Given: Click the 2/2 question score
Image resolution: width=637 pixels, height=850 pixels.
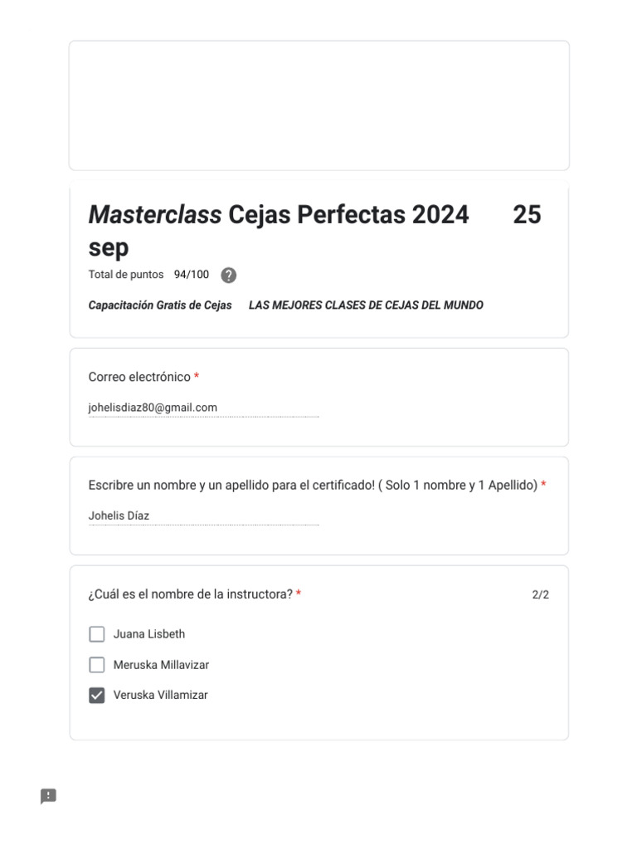Looking at the screenshot, I should 541,594.
